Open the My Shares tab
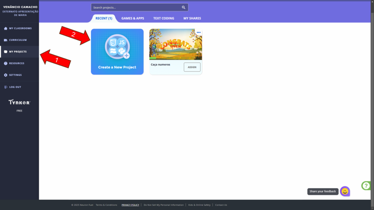Screen dimensions: 374x210 [x=192, y=18]
